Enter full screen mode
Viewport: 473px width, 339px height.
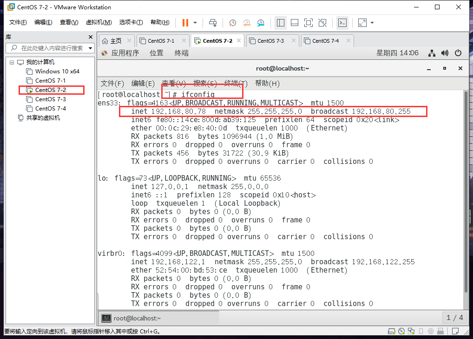[309, 22]
